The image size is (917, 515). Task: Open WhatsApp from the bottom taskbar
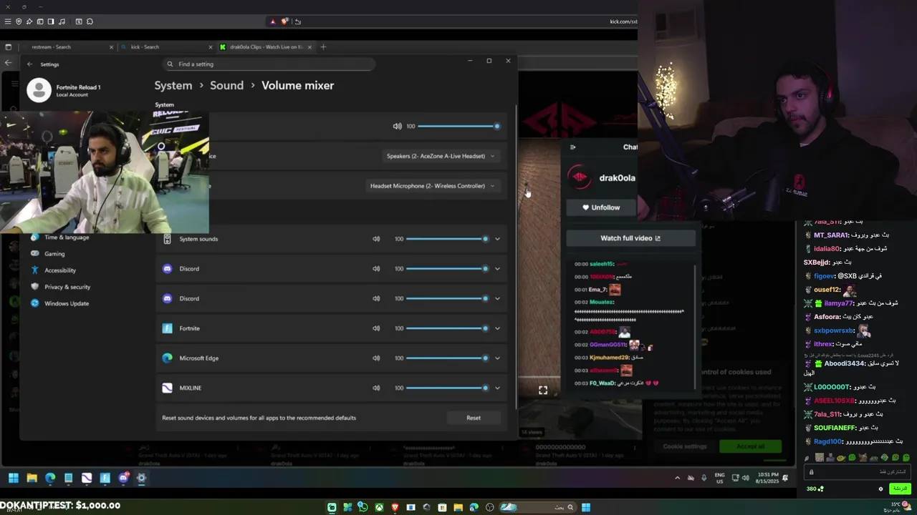[x=363, y=507]
